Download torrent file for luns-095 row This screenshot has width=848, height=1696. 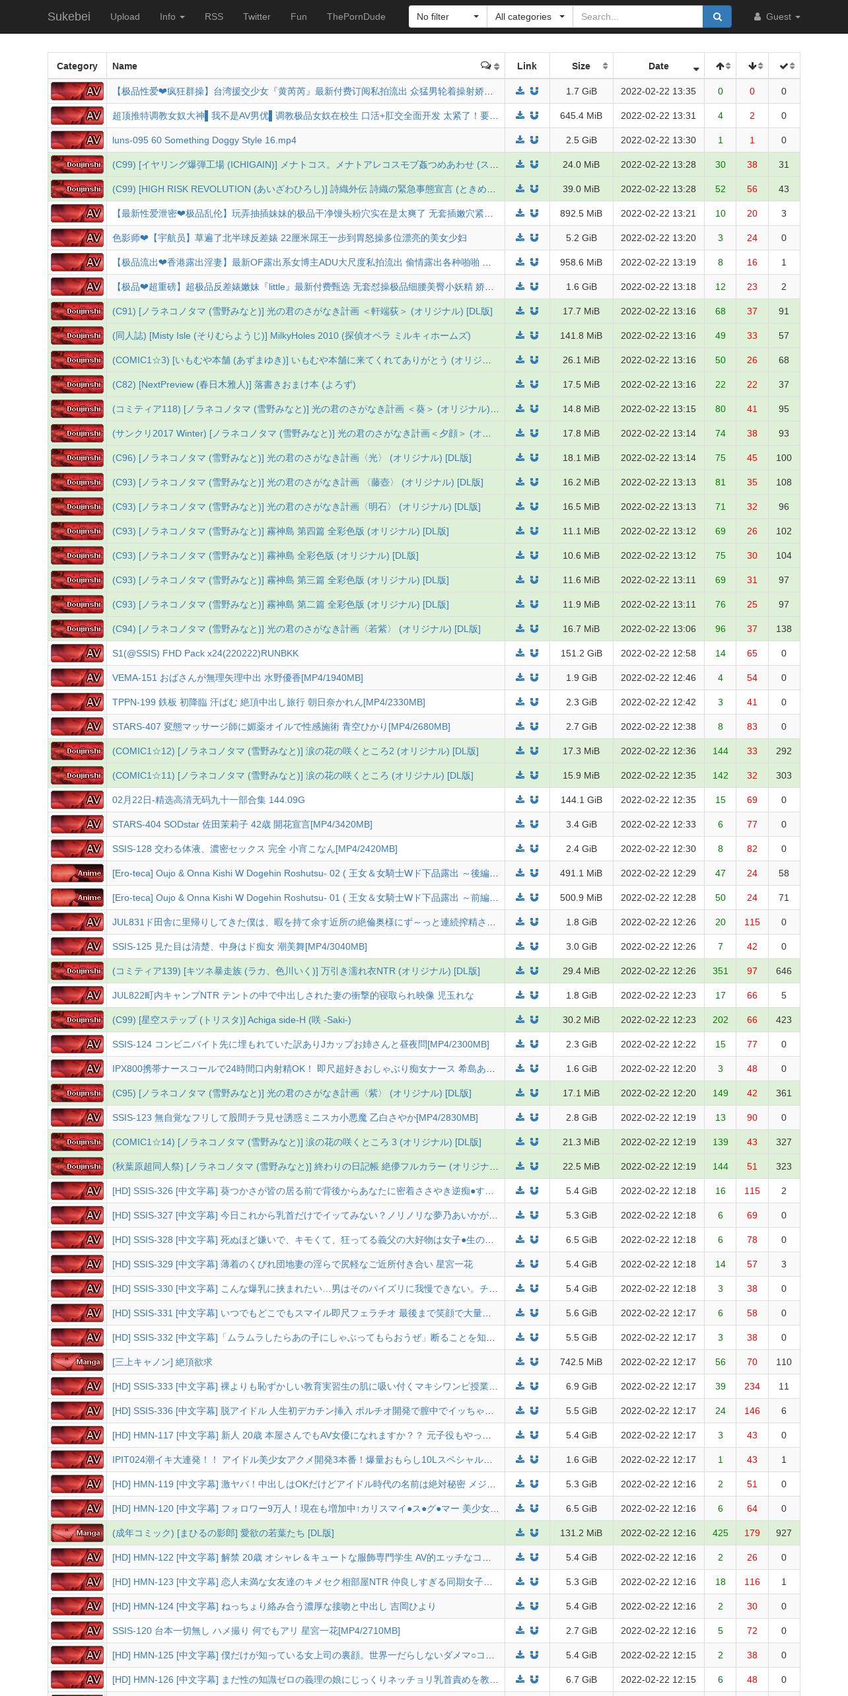pyautogui.click(x=520, y=140)
